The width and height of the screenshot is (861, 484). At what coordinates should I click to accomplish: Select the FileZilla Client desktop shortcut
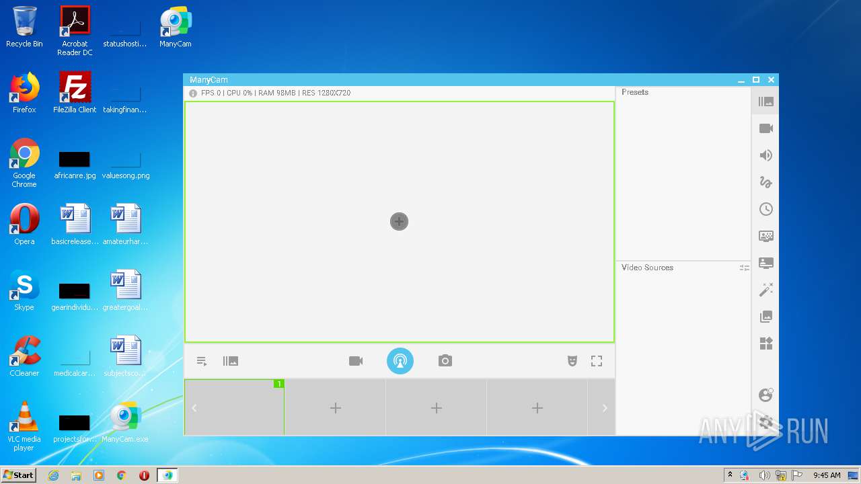pyautogui.click(x=75, y=93)
